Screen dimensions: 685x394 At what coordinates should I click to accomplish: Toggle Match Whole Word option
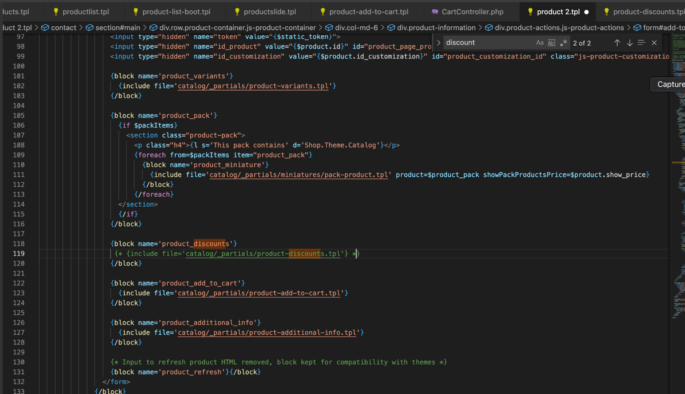point(552,43)
